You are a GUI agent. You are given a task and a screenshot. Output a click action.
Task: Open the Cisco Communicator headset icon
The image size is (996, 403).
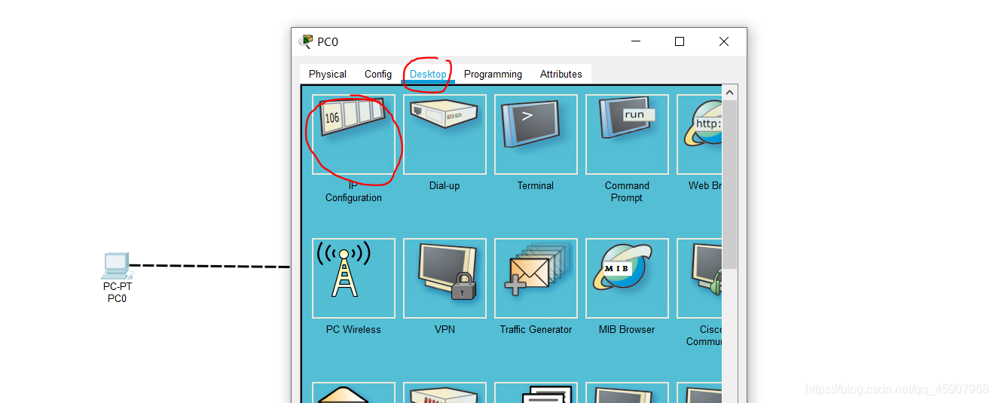pyautogui.click(x=699, y=278)
